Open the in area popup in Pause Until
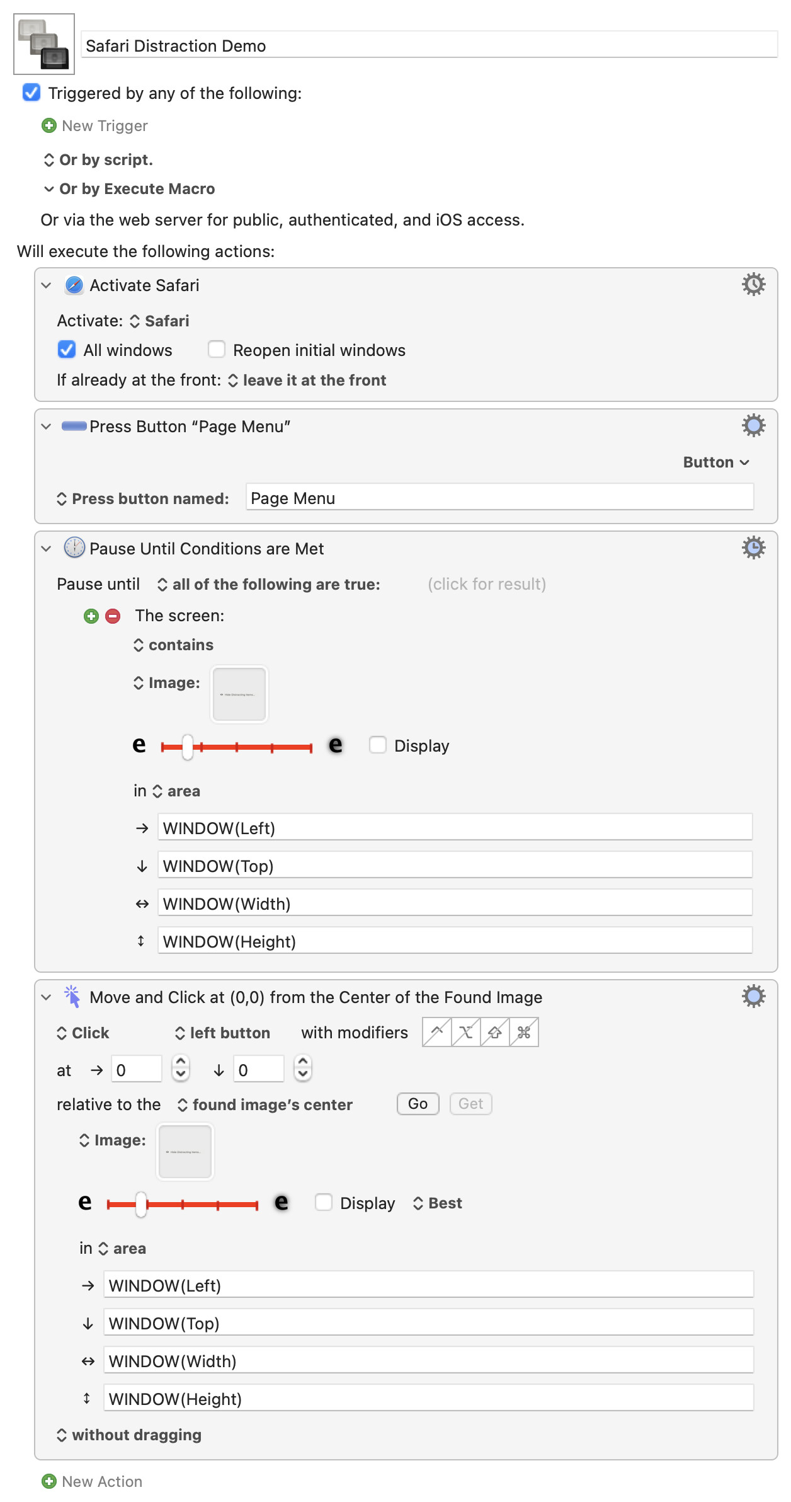Image resolution: width=791 pixels, height=1502 pixels. pos(176,791)
